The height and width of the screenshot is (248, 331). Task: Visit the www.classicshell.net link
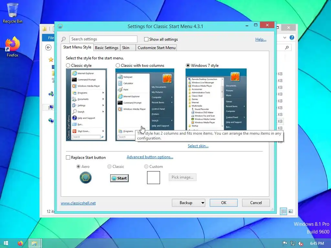(x=78, y=203)
